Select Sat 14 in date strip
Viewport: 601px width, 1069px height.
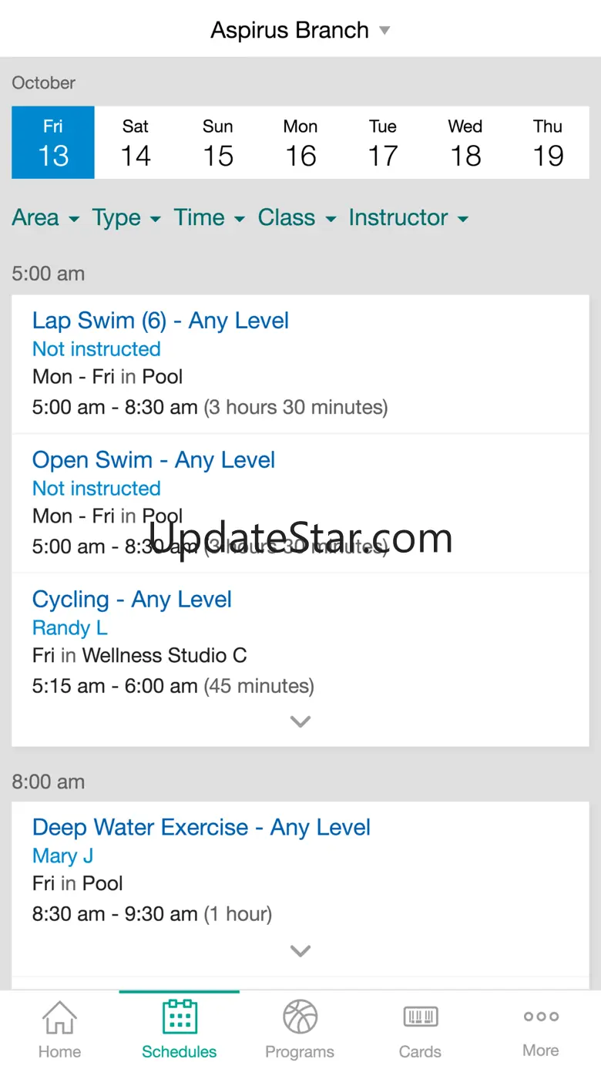[x=136, y=143]
